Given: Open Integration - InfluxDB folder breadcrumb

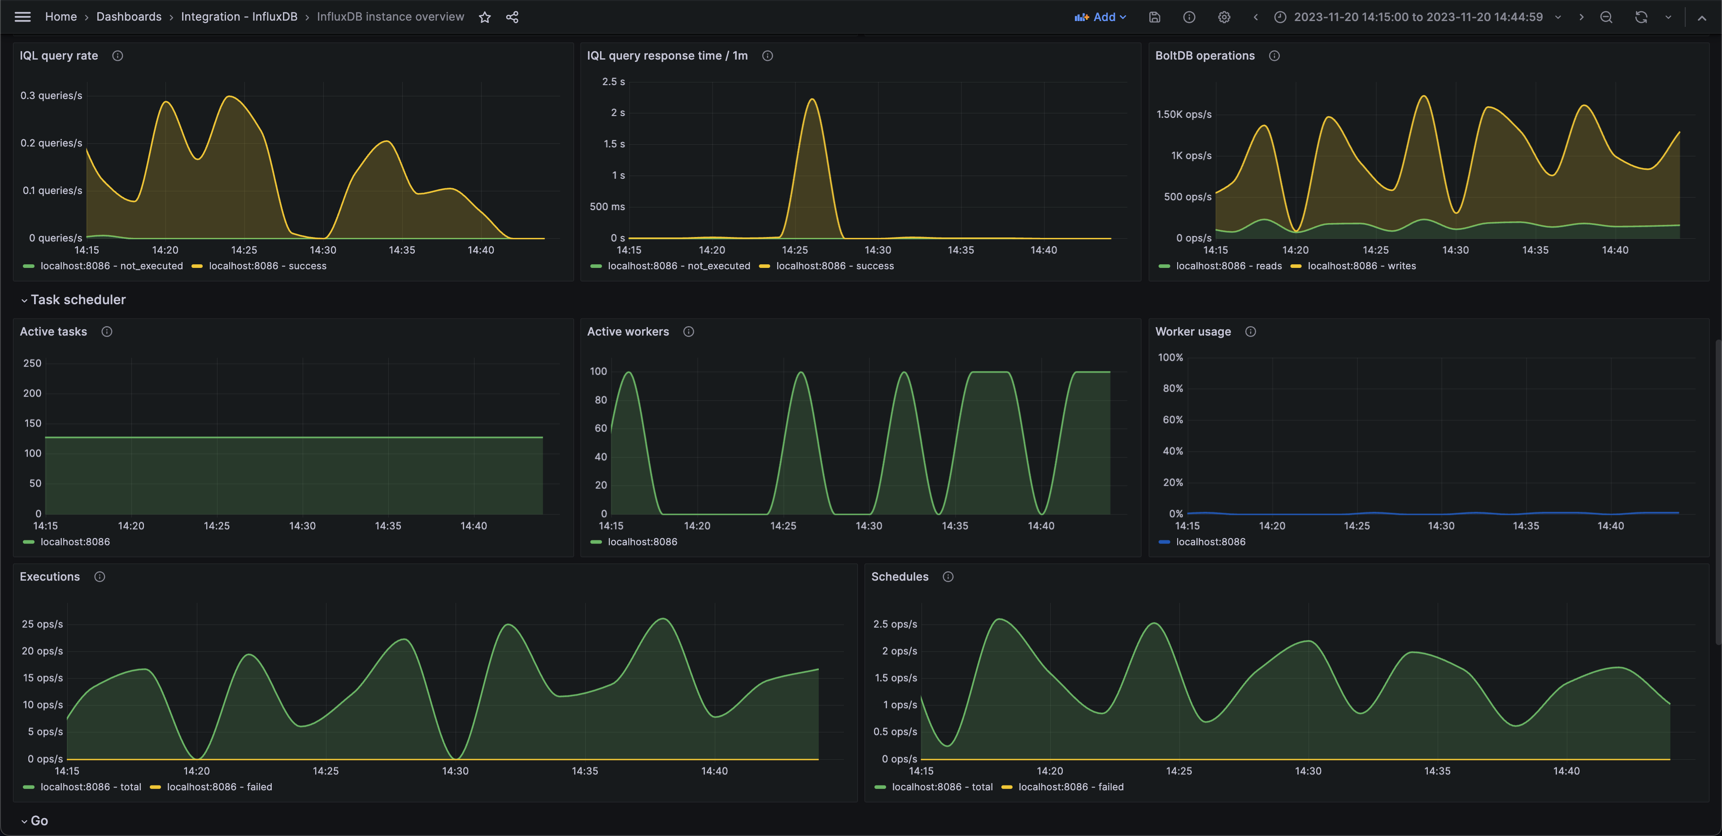Looking at the screenshot, I should click(x=239, y=17).
